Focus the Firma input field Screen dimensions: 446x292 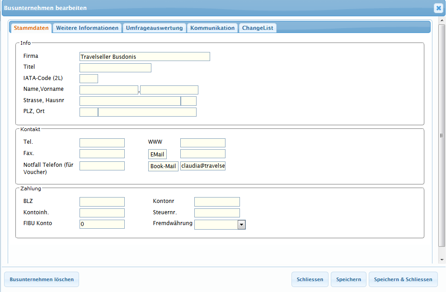[x=145, y=57]
